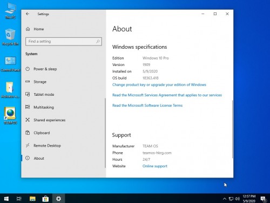The height and width of the screenshot is (203, 270).
Task: Maximize the Settings window
Action: point(215,14)
